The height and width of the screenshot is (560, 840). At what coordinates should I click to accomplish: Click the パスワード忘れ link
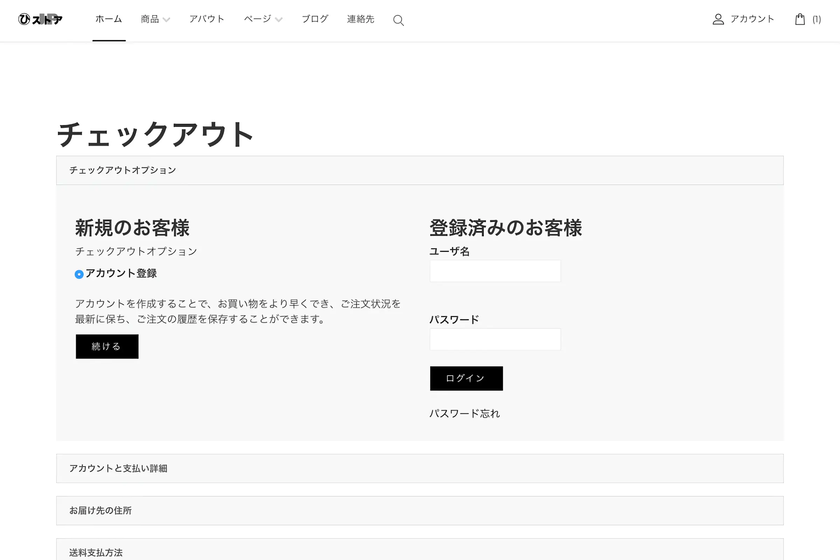(x=464, y=414)
